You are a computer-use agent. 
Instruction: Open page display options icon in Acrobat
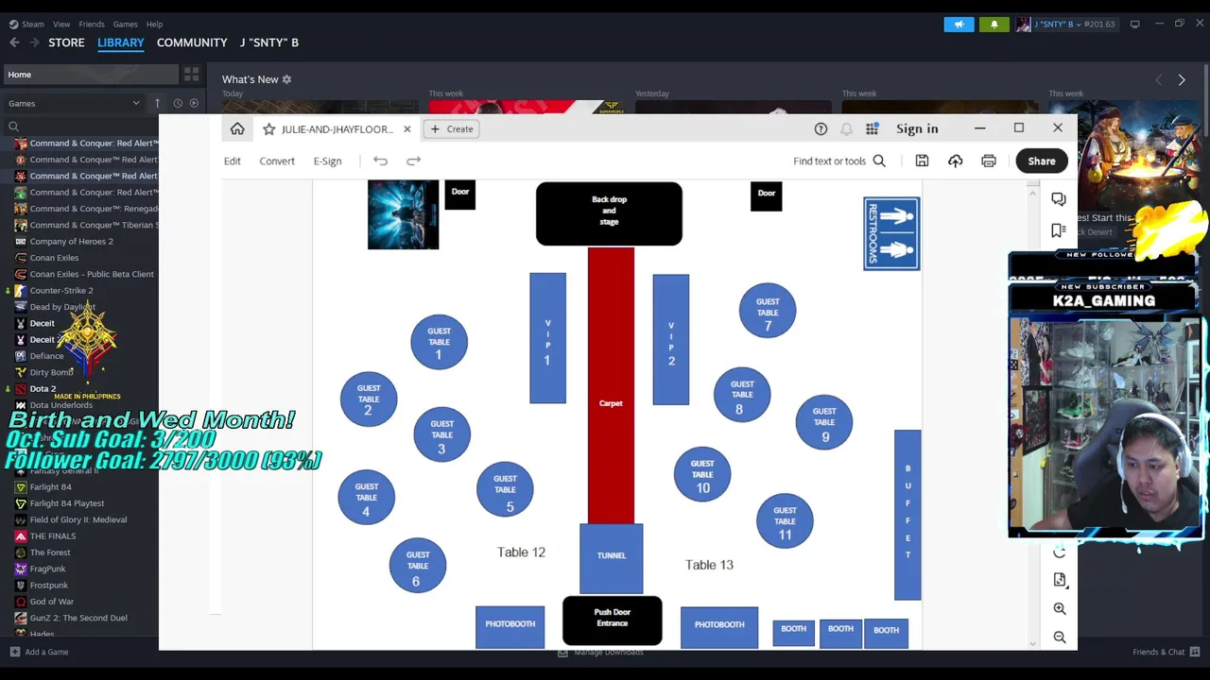tap(1060, 580)
